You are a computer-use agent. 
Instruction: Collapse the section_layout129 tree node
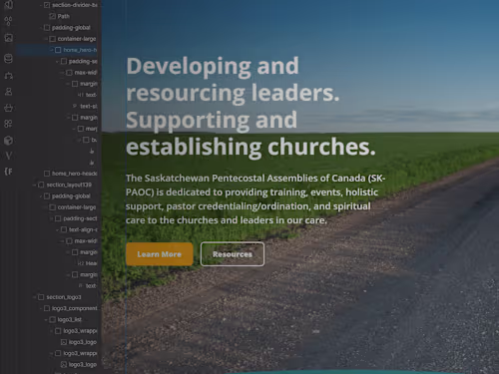pos(35,185)
